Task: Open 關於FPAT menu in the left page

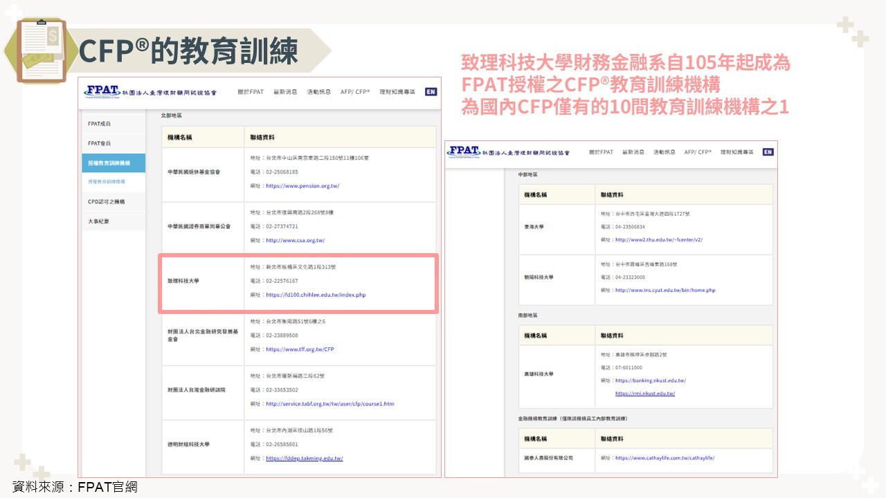Action: pyautogui.click(x=251, y=92)
